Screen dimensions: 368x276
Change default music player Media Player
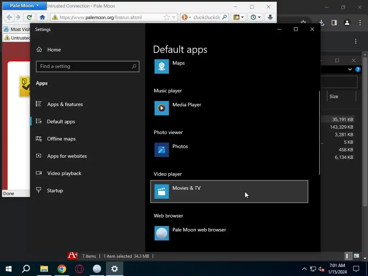click(229, 108)
